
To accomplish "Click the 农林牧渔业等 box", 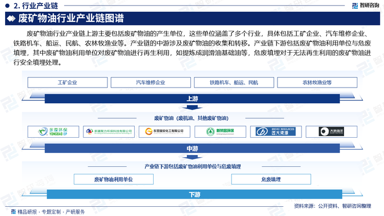I will [317, 82].
